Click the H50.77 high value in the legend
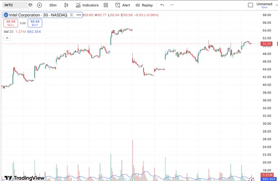This screenshot has height=181, width=278. tap(101, 15)
